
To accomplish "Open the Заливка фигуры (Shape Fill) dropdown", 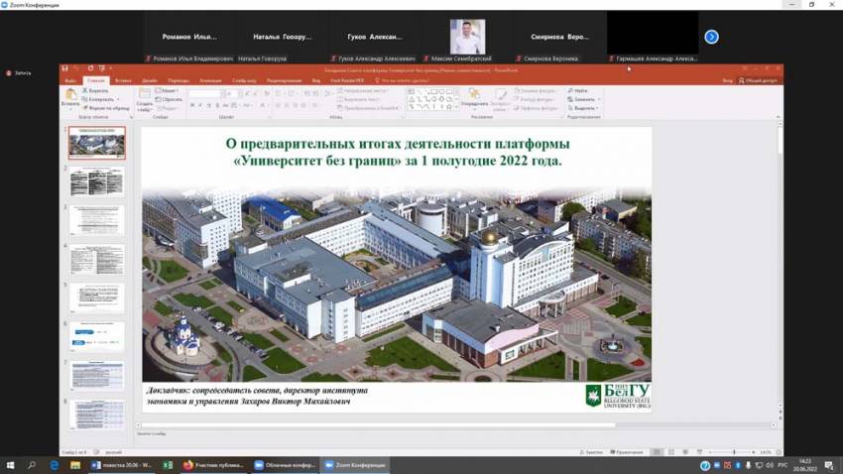I will click(535, 91).
